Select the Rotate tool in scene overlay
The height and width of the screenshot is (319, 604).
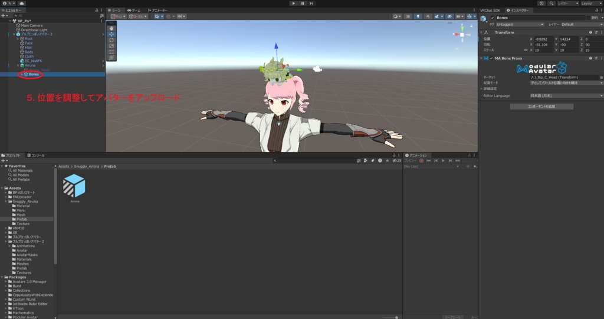click(111, 40)
